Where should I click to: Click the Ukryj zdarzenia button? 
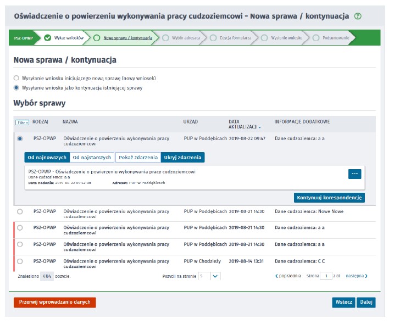click(182, 158)
